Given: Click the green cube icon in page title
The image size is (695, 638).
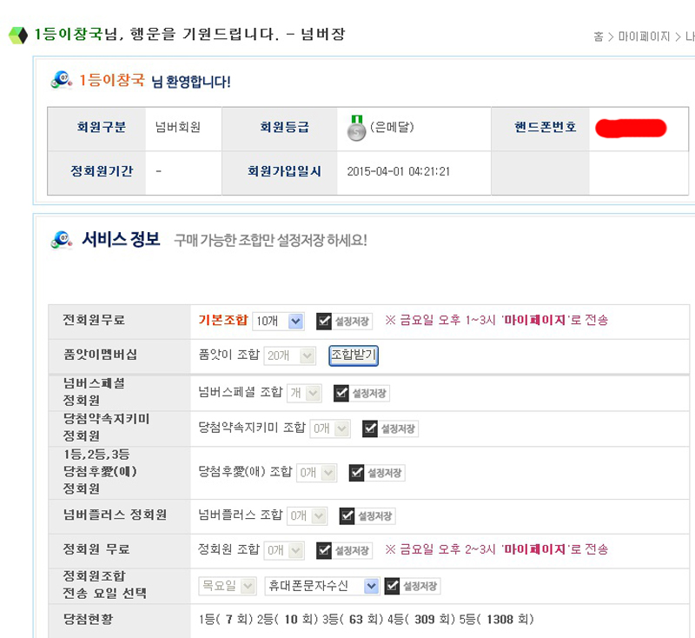Looking at the screenshot, I should 17,36.
